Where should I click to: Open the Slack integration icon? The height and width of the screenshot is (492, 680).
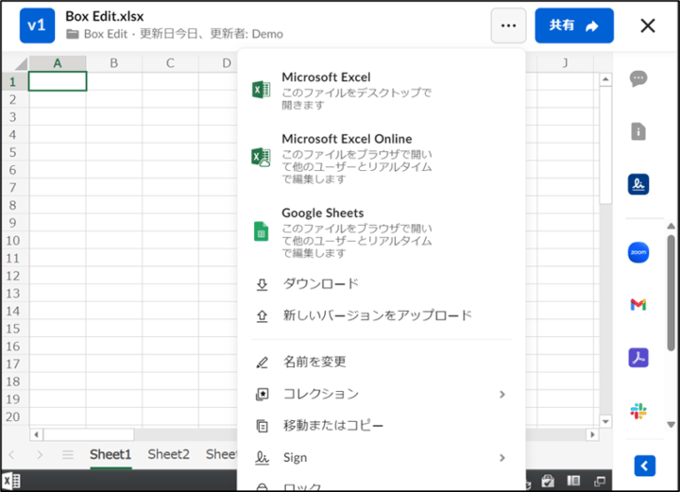point(638,411)
